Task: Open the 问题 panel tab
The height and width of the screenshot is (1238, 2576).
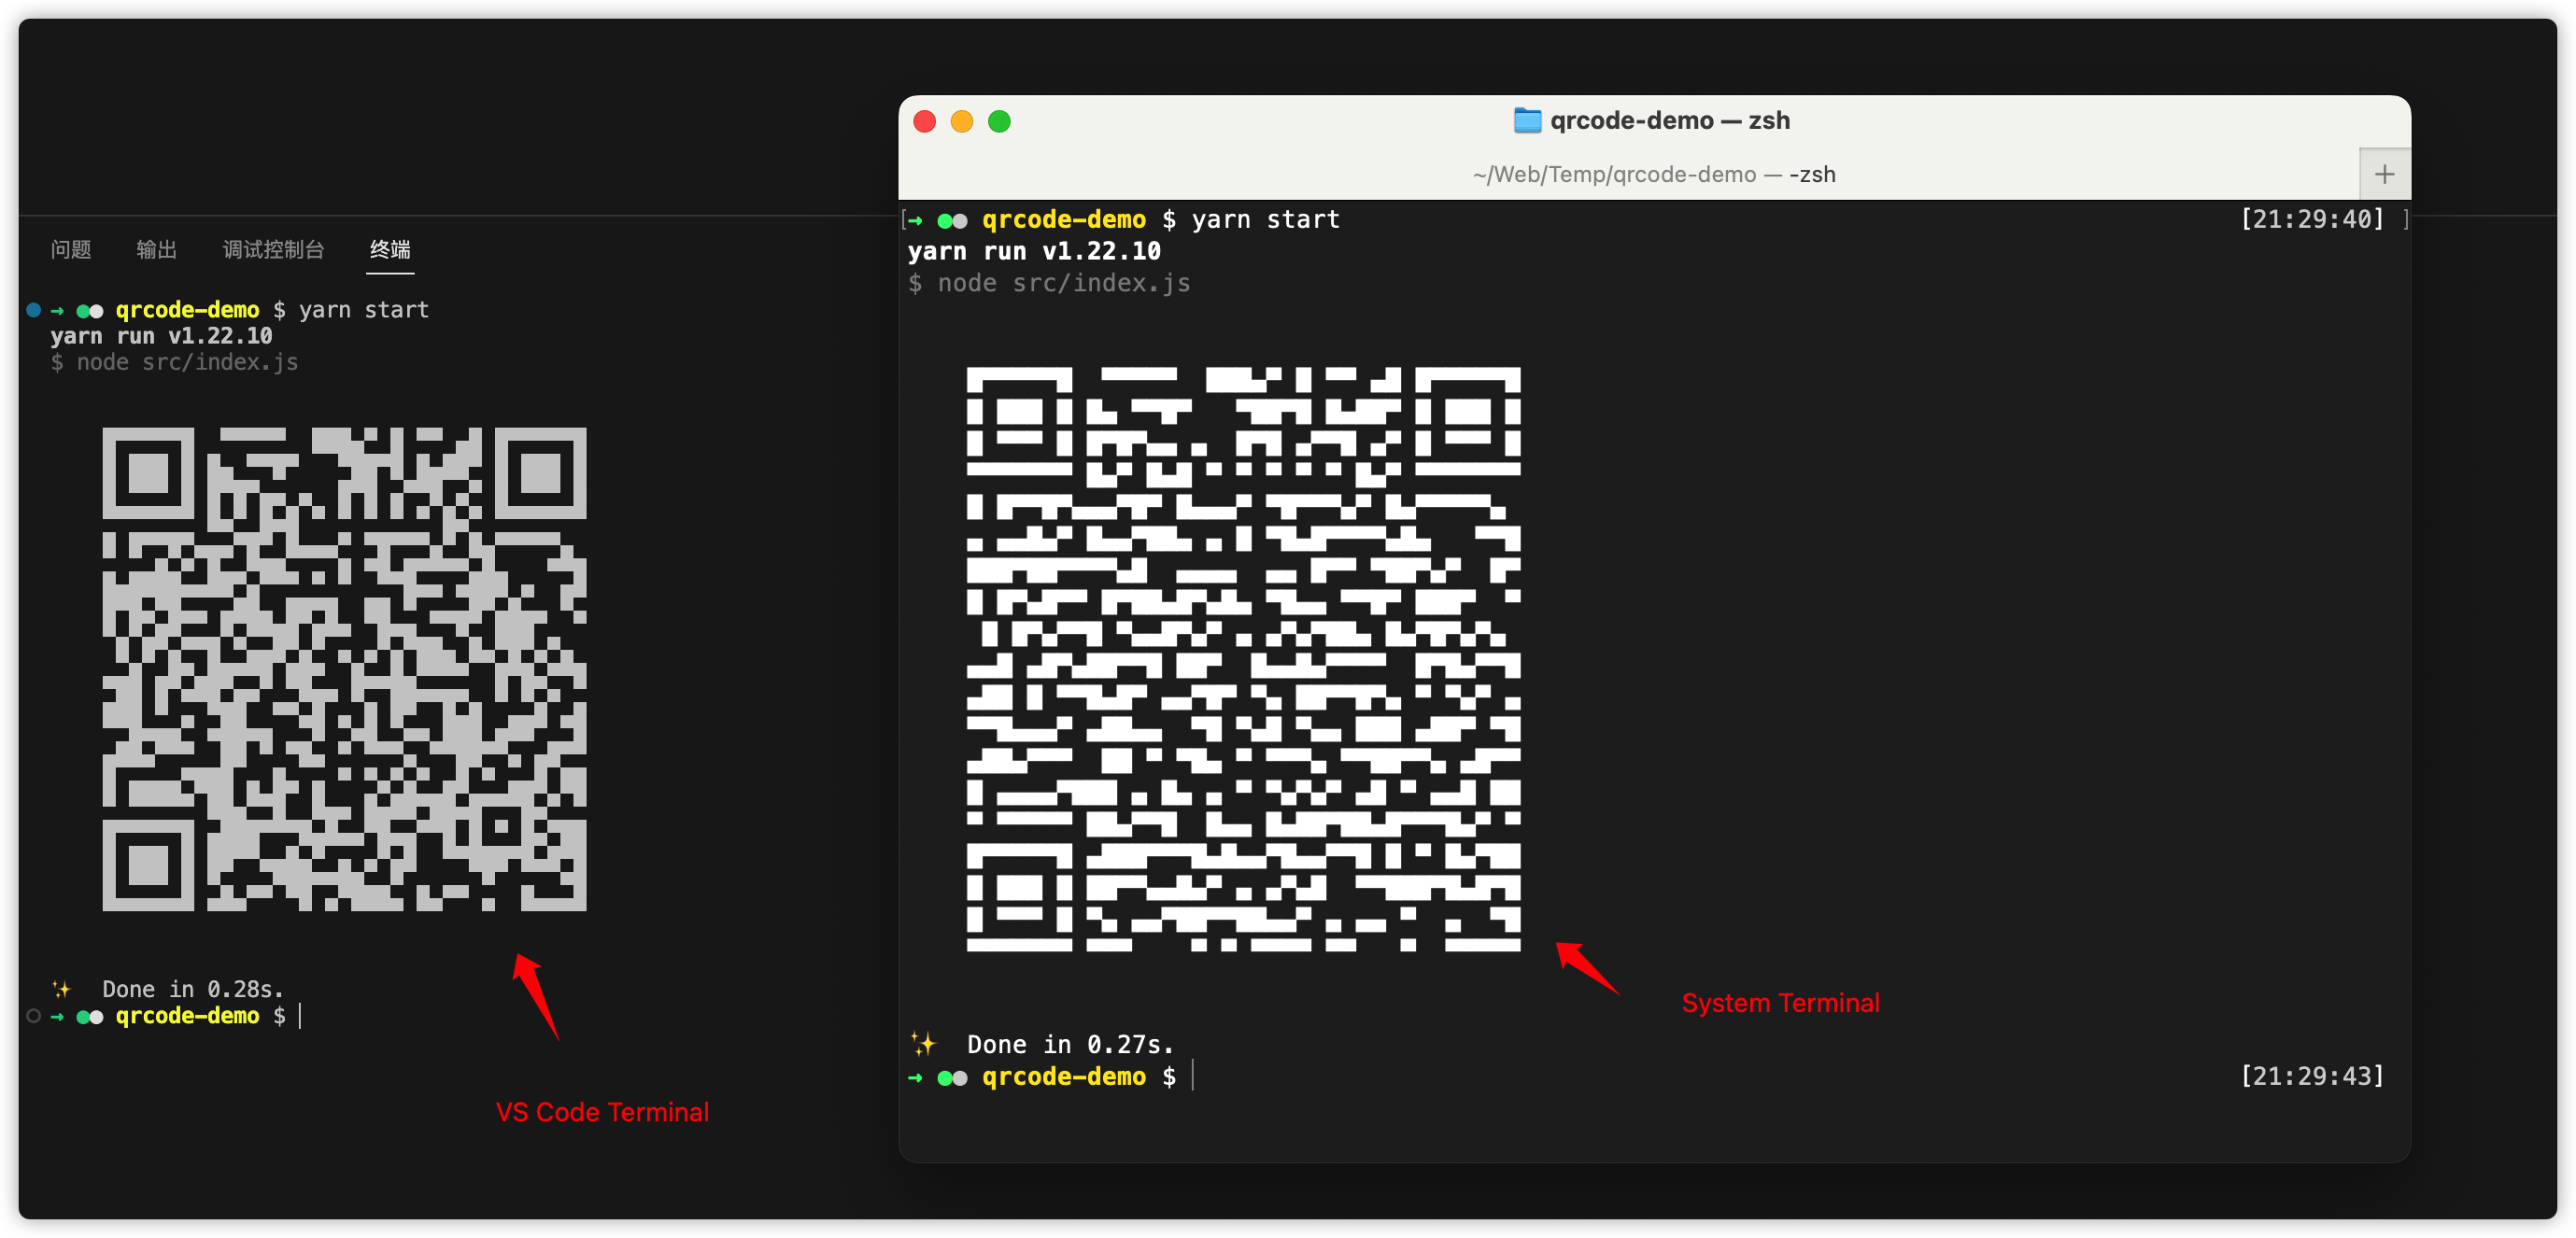Action: (71, 251)
